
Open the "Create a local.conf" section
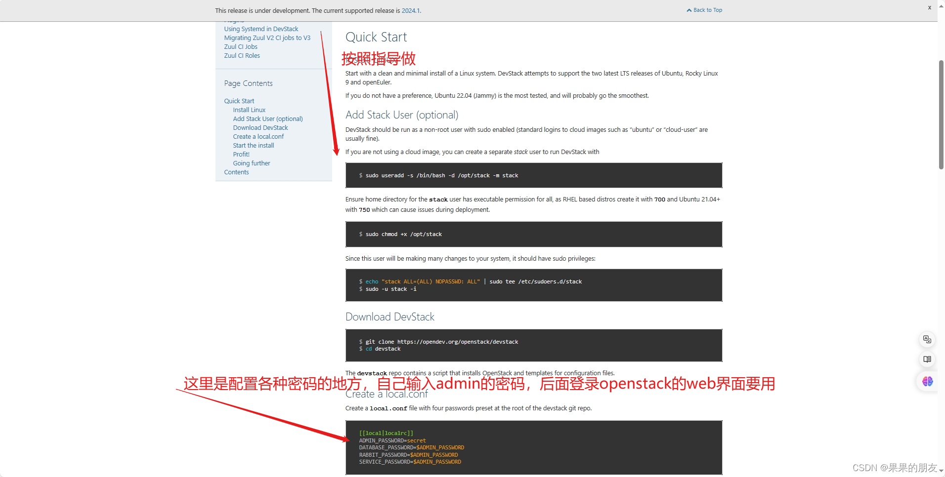[x=258, y=136]
